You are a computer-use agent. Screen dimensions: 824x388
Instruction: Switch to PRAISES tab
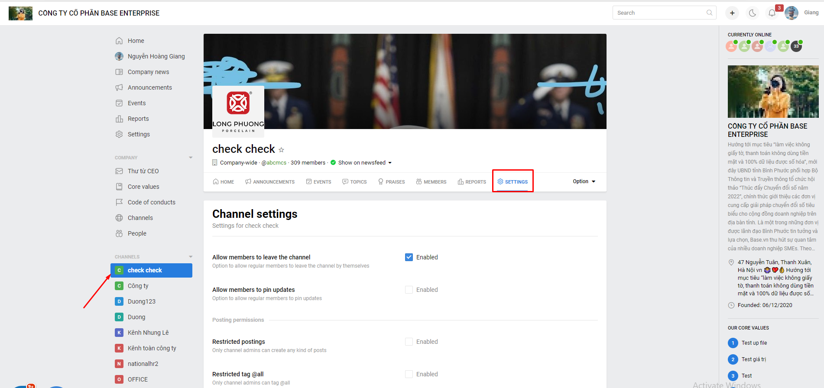coord(392,182)
